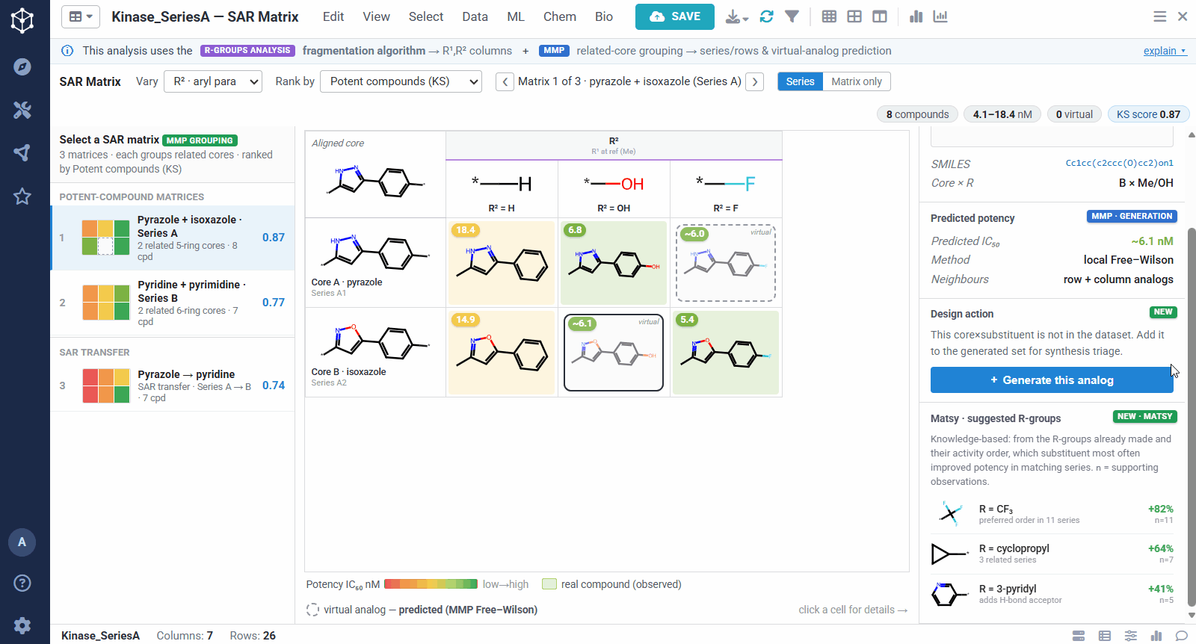The height and width of the screenshot is (644, 1196).
Task: Open settings gear in sidebar
Action: (x=22, y=625)
